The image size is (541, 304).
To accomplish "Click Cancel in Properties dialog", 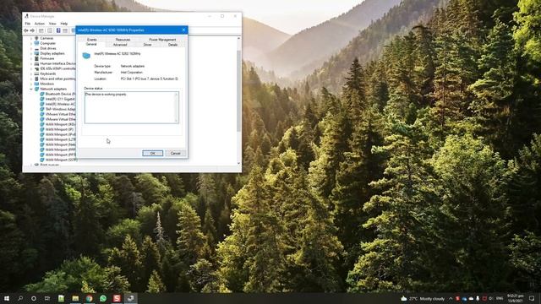I will [x=175, y=153].
